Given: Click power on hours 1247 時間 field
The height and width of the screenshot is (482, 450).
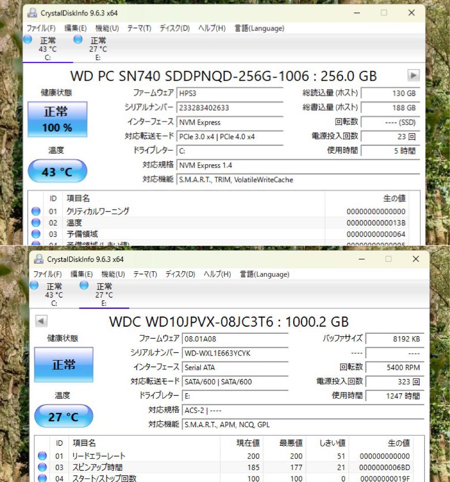Looking at the screenshot, I should coord(395,396).
